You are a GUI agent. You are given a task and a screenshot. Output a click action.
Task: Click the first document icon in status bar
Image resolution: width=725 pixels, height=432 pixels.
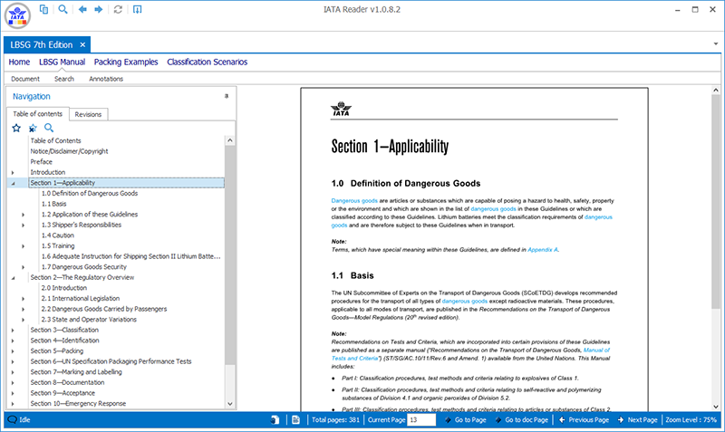pyautogui.click(x=275, y=419)
